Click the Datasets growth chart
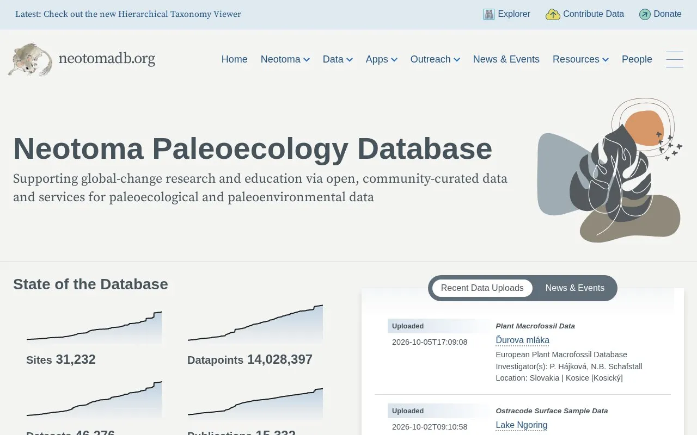The image size is (697, 435). click(94, 399)
